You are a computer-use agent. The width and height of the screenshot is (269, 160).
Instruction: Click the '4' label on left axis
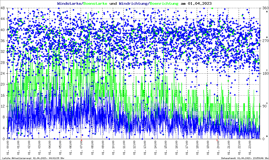click(x=4, y=128)
